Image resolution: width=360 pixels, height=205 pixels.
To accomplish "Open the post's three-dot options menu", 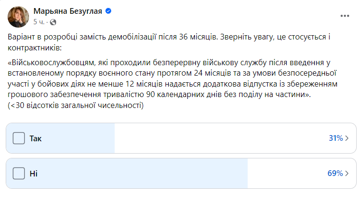I will (x=345, y=16).
